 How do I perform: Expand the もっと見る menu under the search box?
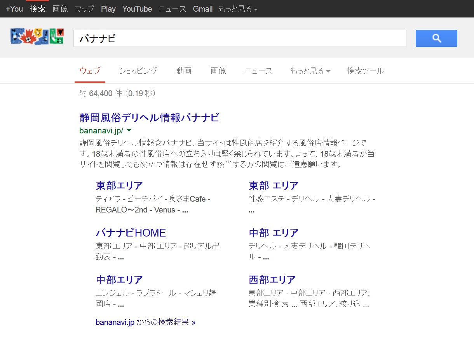coord(310,71)
